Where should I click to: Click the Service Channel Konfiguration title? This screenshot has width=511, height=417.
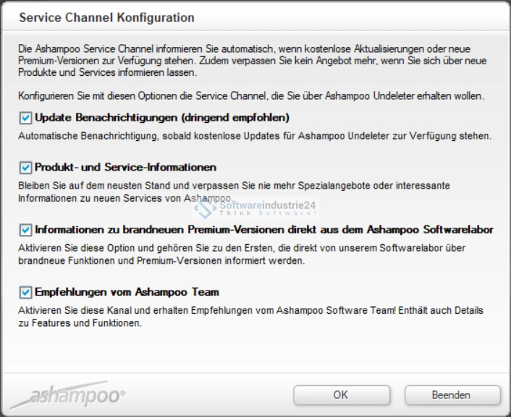(x=106, y=17)
